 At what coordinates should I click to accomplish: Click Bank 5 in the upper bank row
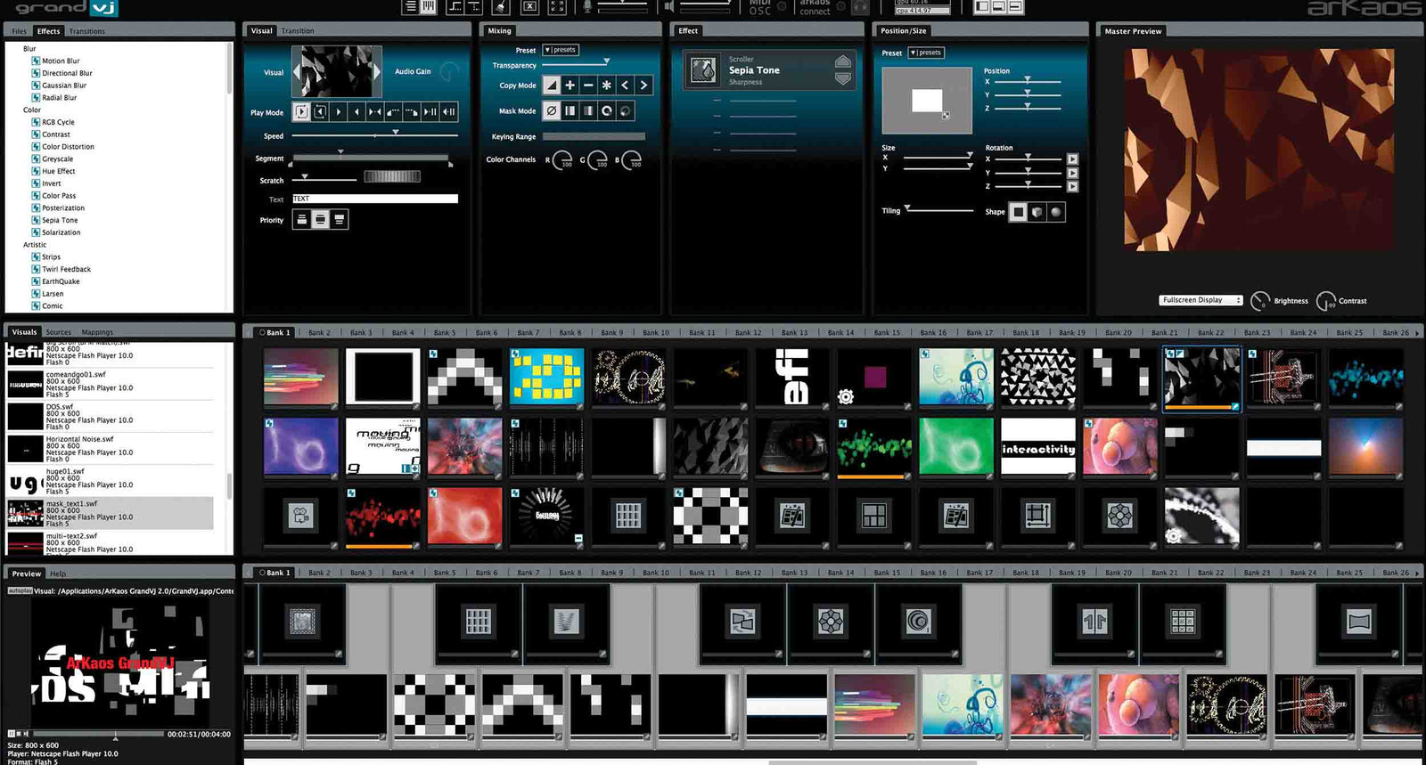point(442,332)
